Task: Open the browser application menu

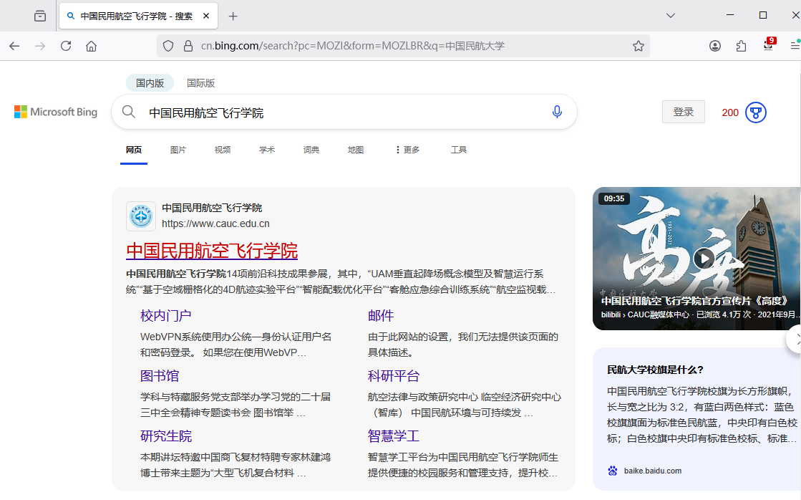Action: click(x=795, y=46)
